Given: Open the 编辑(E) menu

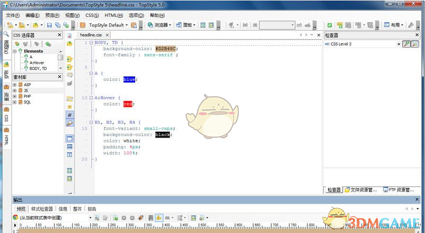Looking at the screenshot, I should (x=32, y=15).
